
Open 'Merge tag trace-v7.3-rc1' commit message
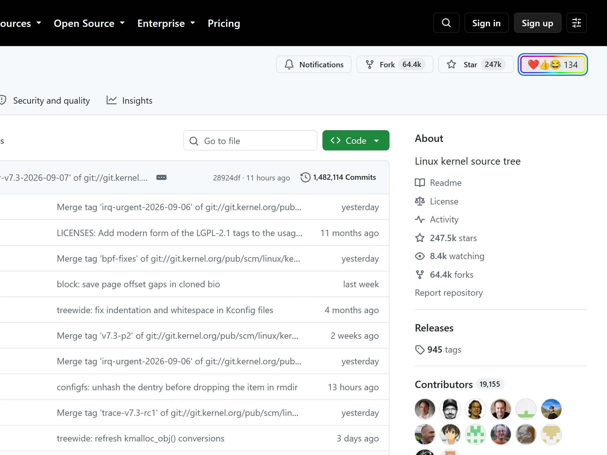178,413
